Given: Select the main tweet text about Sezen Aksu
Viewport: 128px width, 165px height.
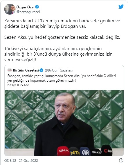Looking at the screenshot, I should [x=62, y=37].
